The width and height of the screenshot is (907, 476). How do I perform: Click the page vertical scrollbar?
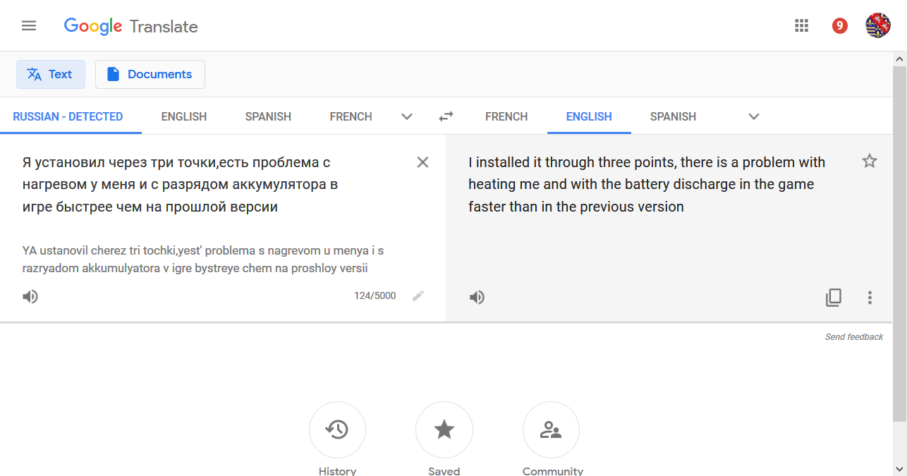tap(899, 243)
